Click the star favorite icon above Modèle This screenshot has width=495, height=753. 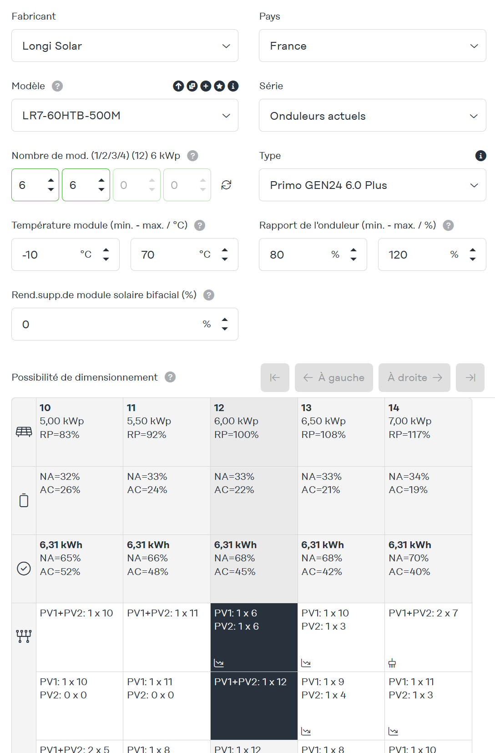coord(219,86)
